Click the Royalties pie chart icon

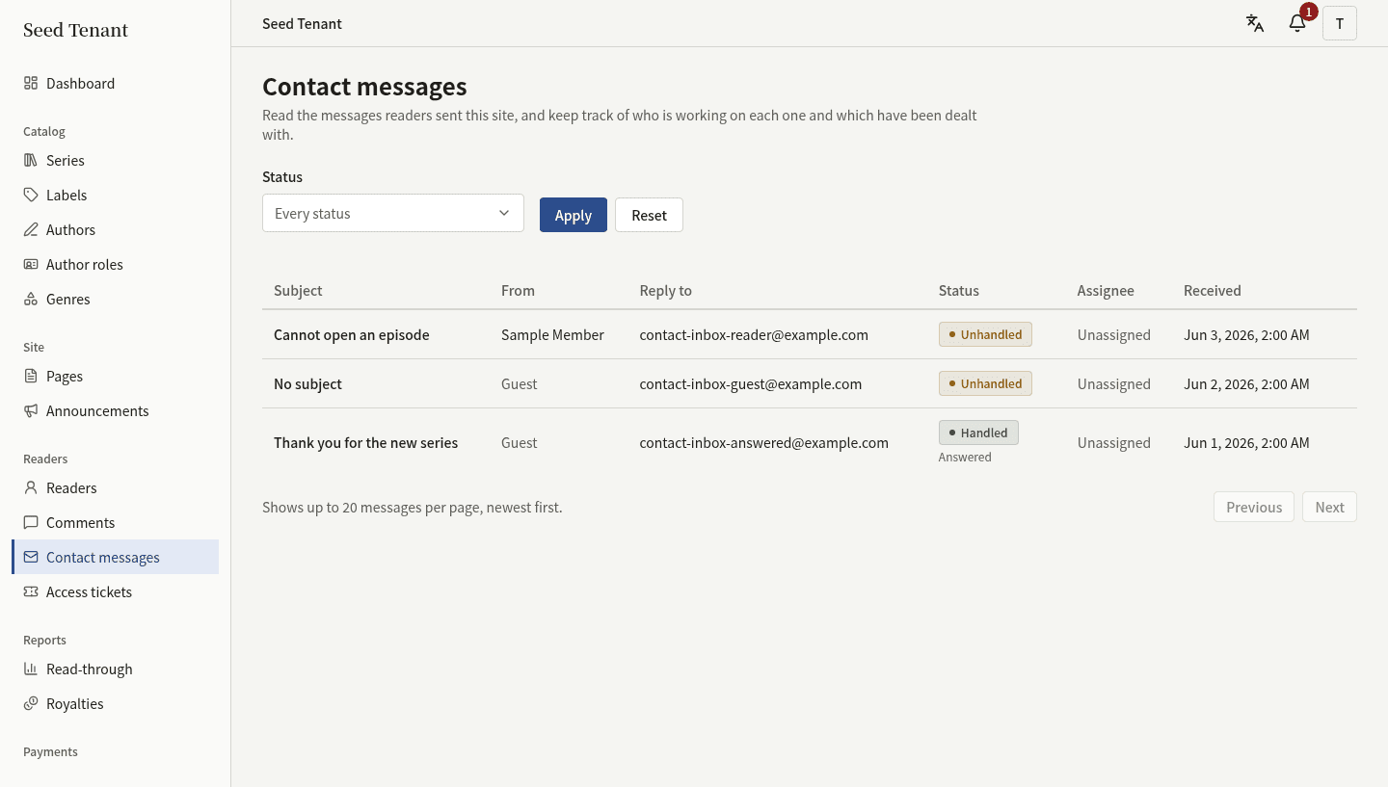[31, 703]
